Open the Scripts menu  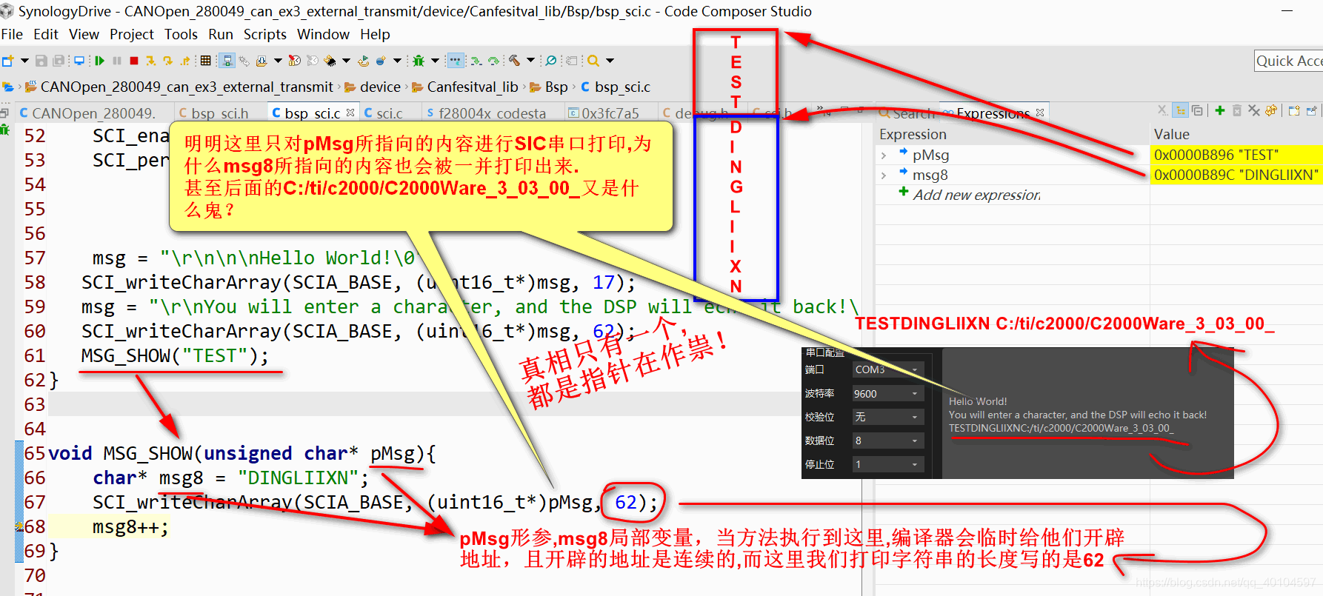[265, 34]
